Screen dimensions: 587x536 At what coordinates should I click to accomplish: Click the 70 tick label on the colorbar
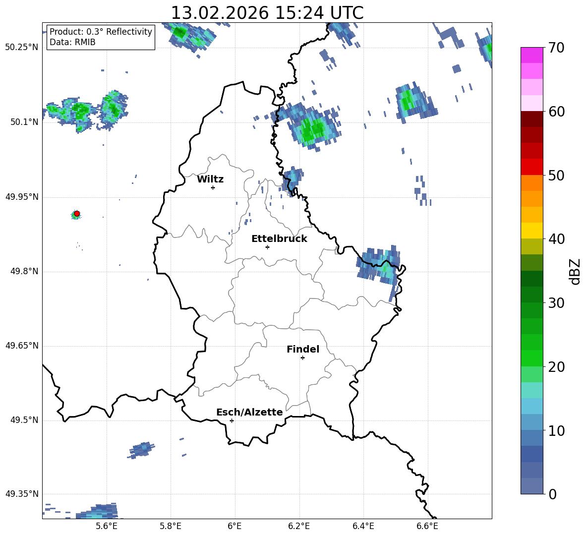pyautogui.click(x=556, y=48)
